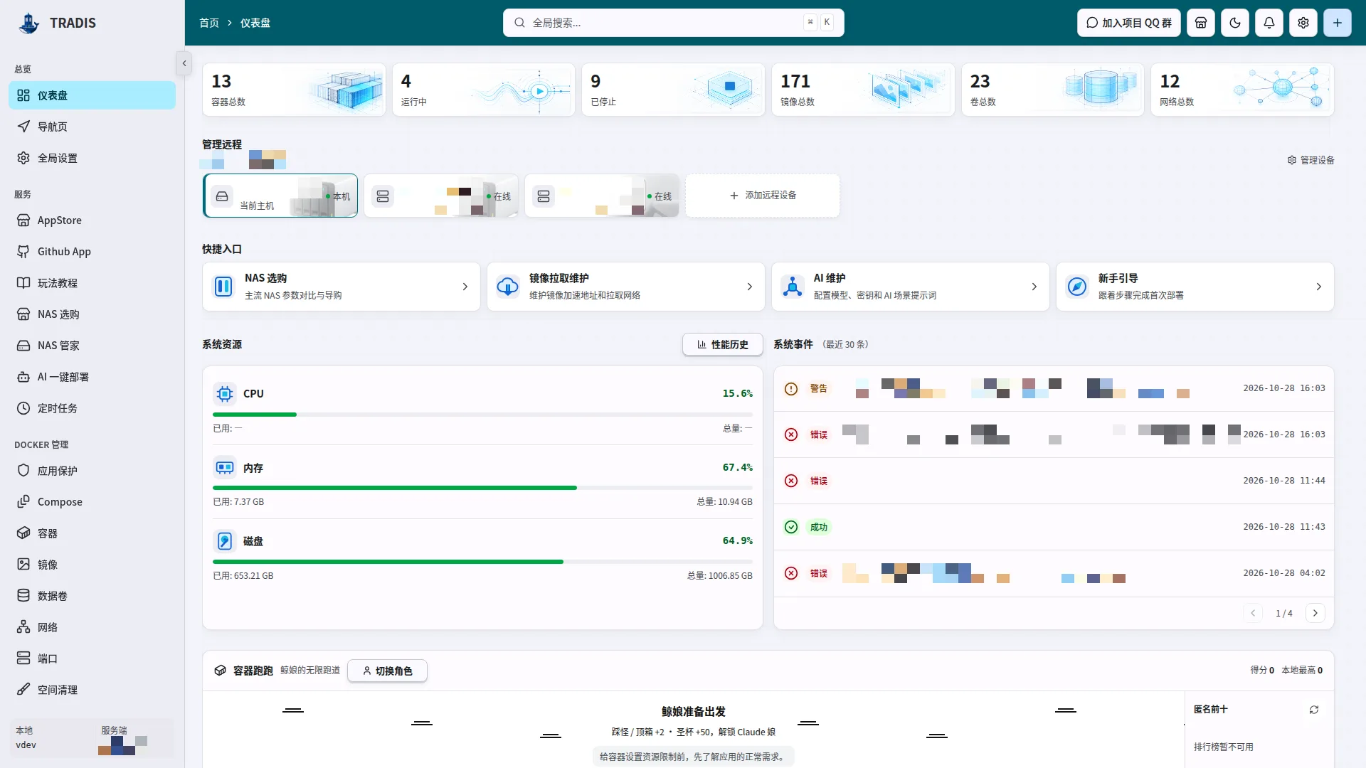Image resolution: width=1366 pixels, height=768 pixels.
Task: Open AI 一键部署 robot icon
Action: [x=23, y=377]
